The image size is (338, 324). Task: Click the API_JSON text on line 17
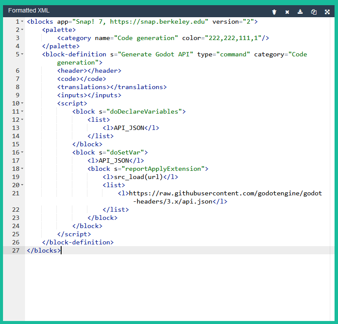click(x=114, y=160)
